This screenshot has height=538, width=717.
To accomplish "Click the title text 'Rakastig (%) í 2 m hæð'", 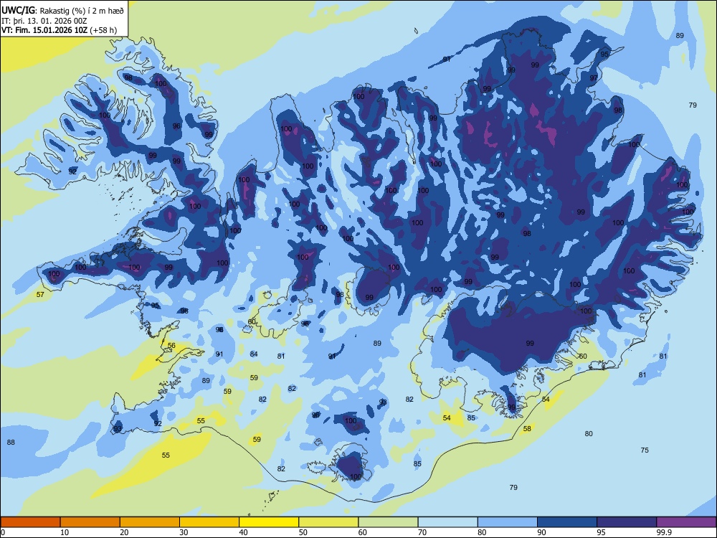I will [82, 11].
